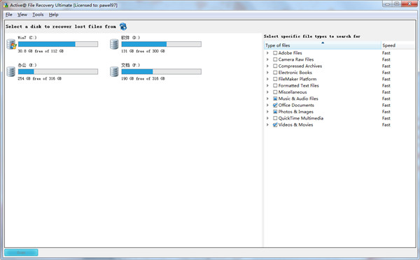Click the Fast speed value for Adobe Files

click(x=386, y=53)
